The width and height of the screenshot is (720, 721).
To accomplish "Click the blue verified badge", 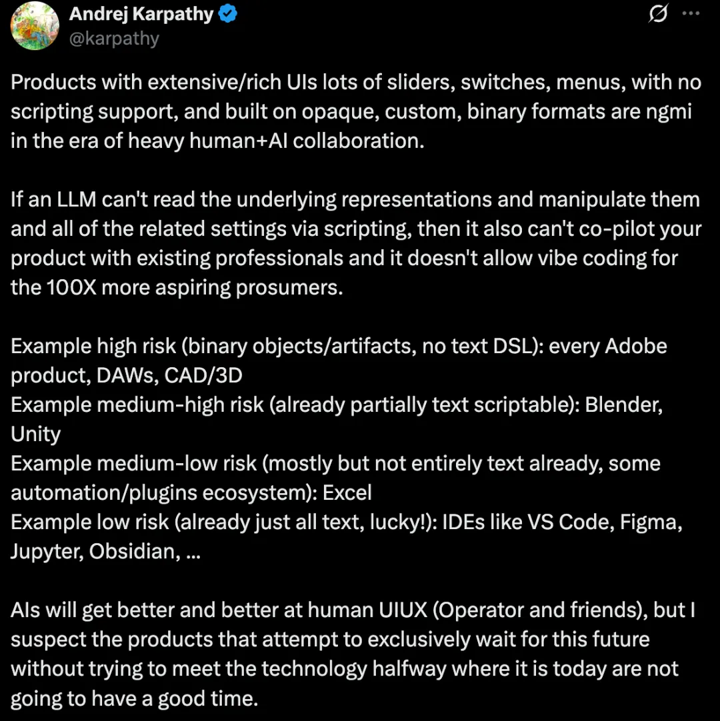I will (x=228, y=14).
